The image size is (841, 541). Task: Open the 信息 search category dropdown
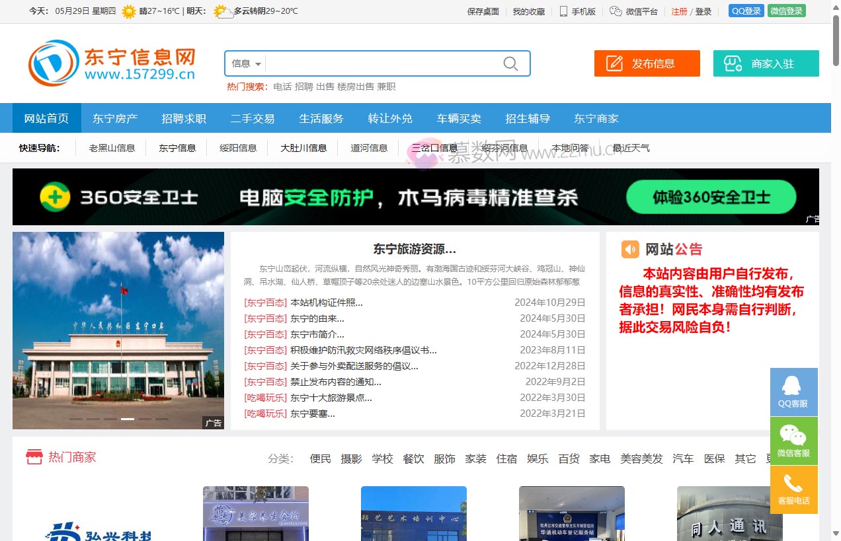245,63
